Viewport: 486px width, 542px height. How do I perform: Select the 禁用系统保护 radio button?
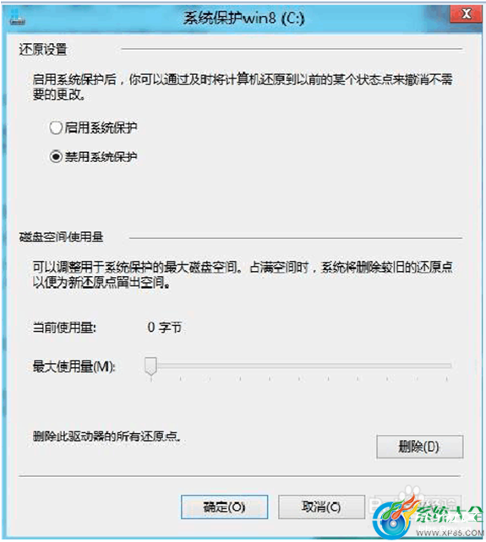click(x=56, y=156)
